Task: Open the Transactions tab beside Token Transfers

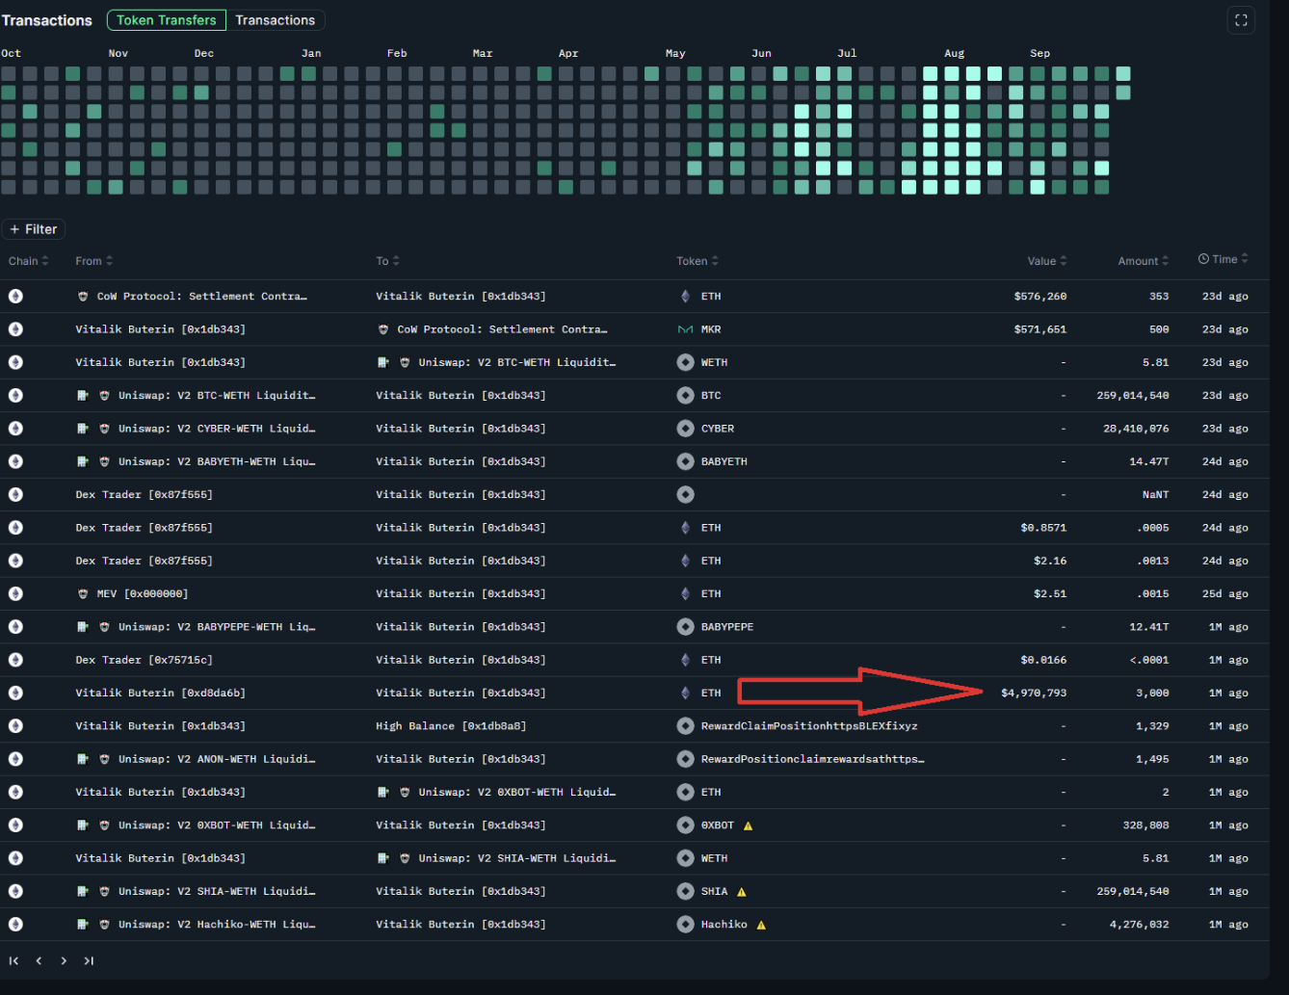Action: click(276, 20)
